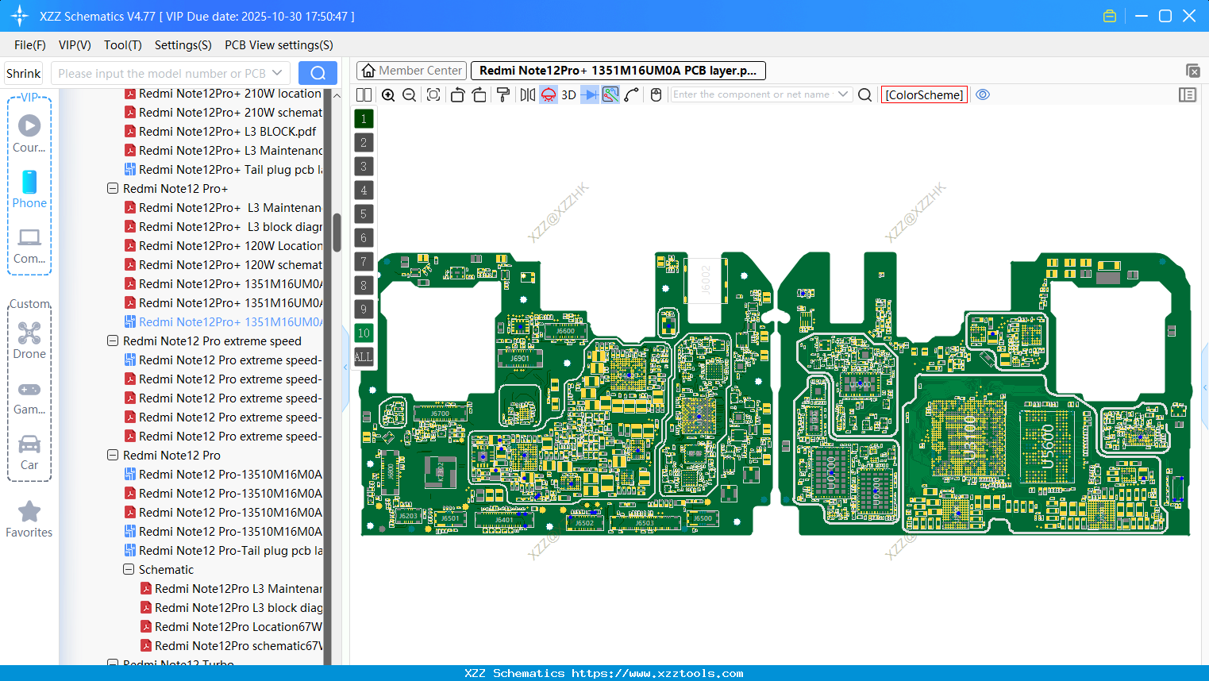Select the Zoom In tool
Viewport: 1209px width, 681px height.
click(x=388, y=94)
